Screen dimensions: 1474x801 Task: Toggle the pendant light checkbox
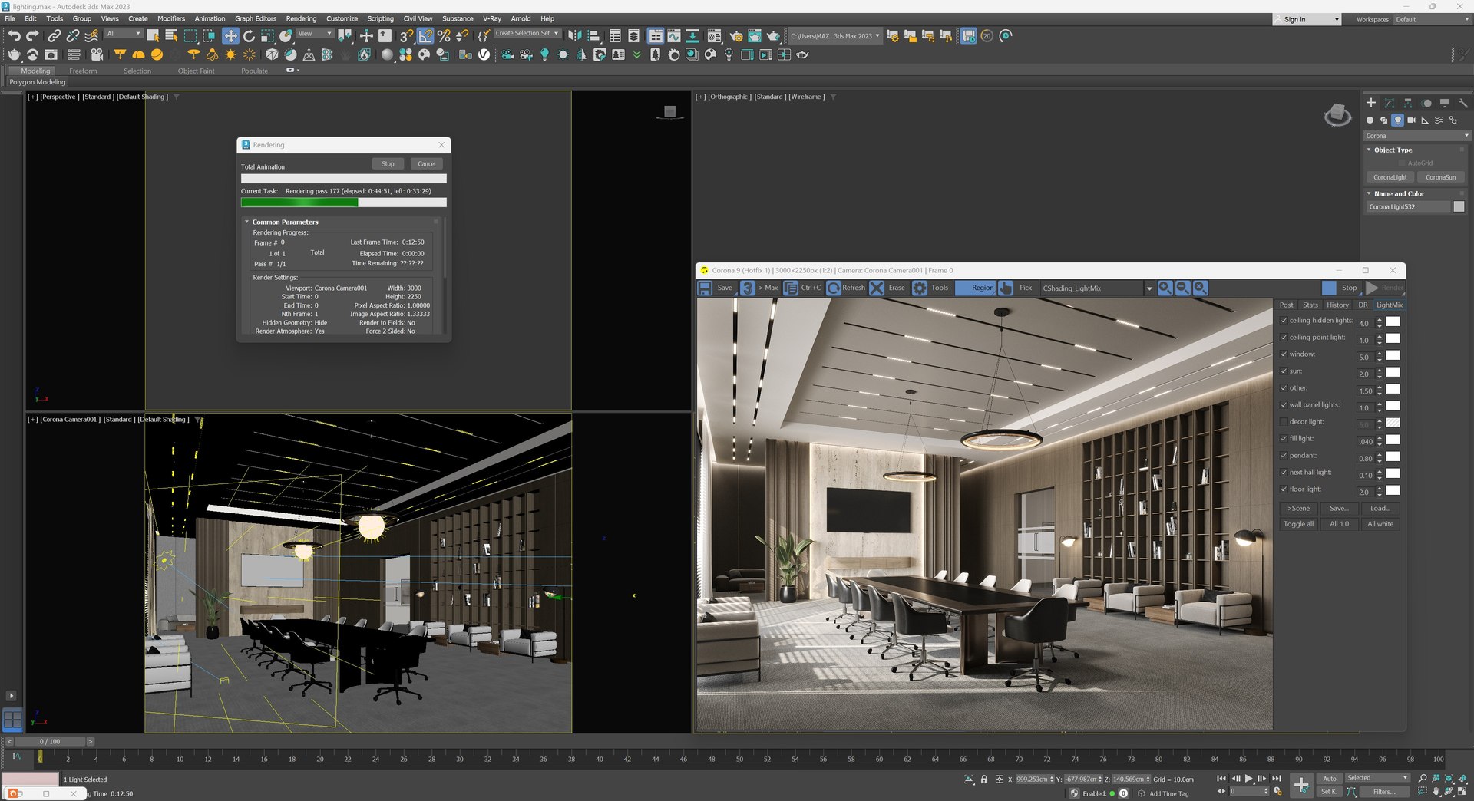(1284, 456)
